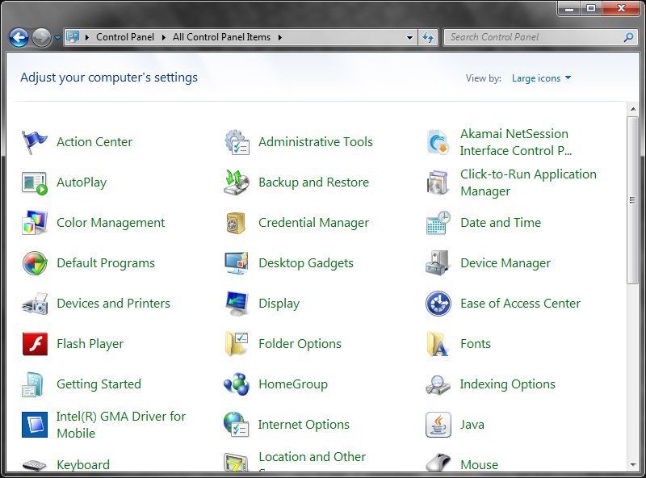The width and height of the screenshot is (646, 478).
Task: Select the Devices and Printers icon
Action: tap(33, 303)
